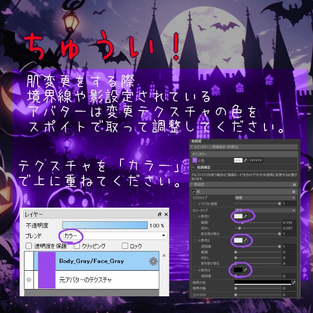Click the 色設定 heading in the inspector

pos(197,141)
